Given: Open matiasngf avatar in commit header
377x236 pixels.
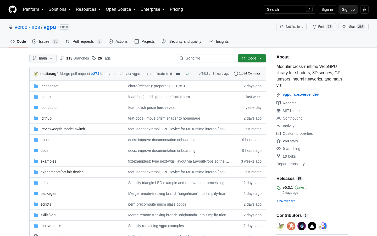Looking at the screenshot, I should [36, 74].
